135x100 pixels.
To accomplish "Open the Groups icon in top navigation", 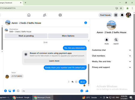I will coord(60,15).
